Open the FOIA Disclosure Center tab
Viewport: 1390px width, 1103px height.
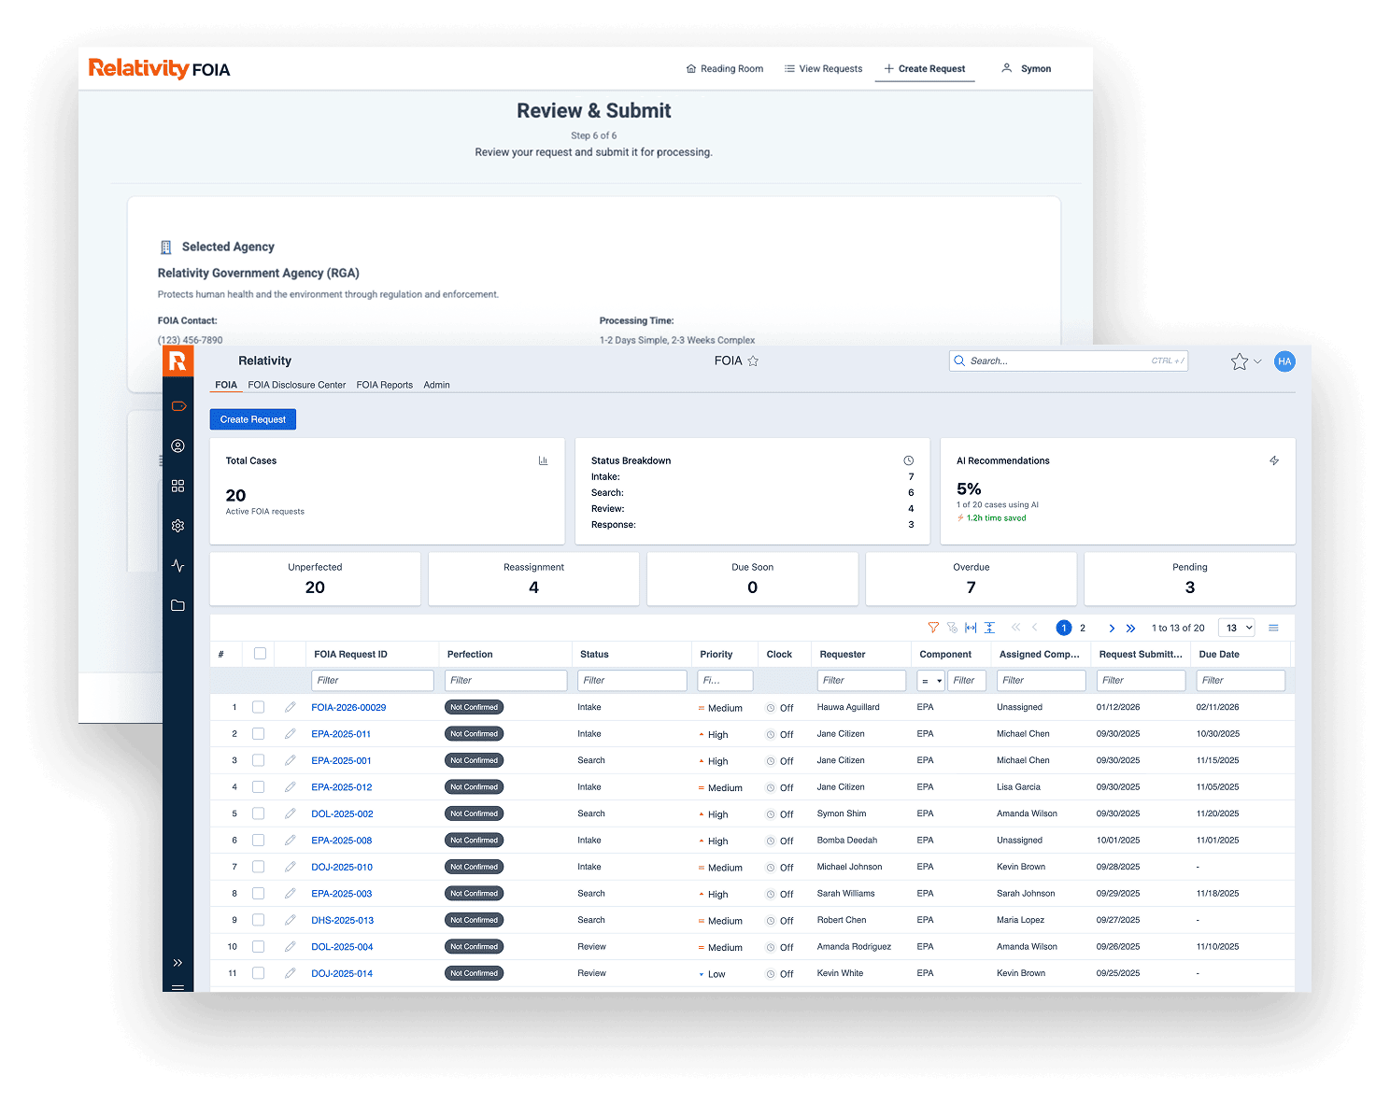coord(297,385)
